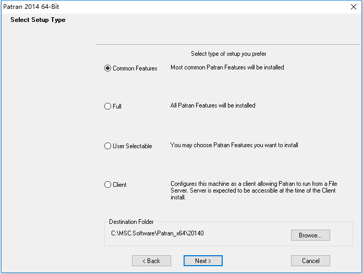Click the Browse... button for destination folder
This screenshot has width=363, height=274.
click(x=310, y=235)
